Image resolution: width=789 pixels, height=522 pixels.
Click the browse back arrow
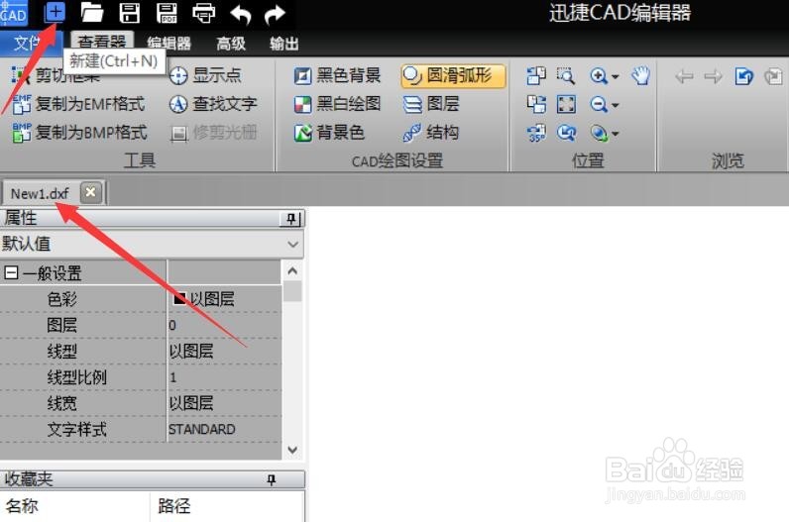684,77
